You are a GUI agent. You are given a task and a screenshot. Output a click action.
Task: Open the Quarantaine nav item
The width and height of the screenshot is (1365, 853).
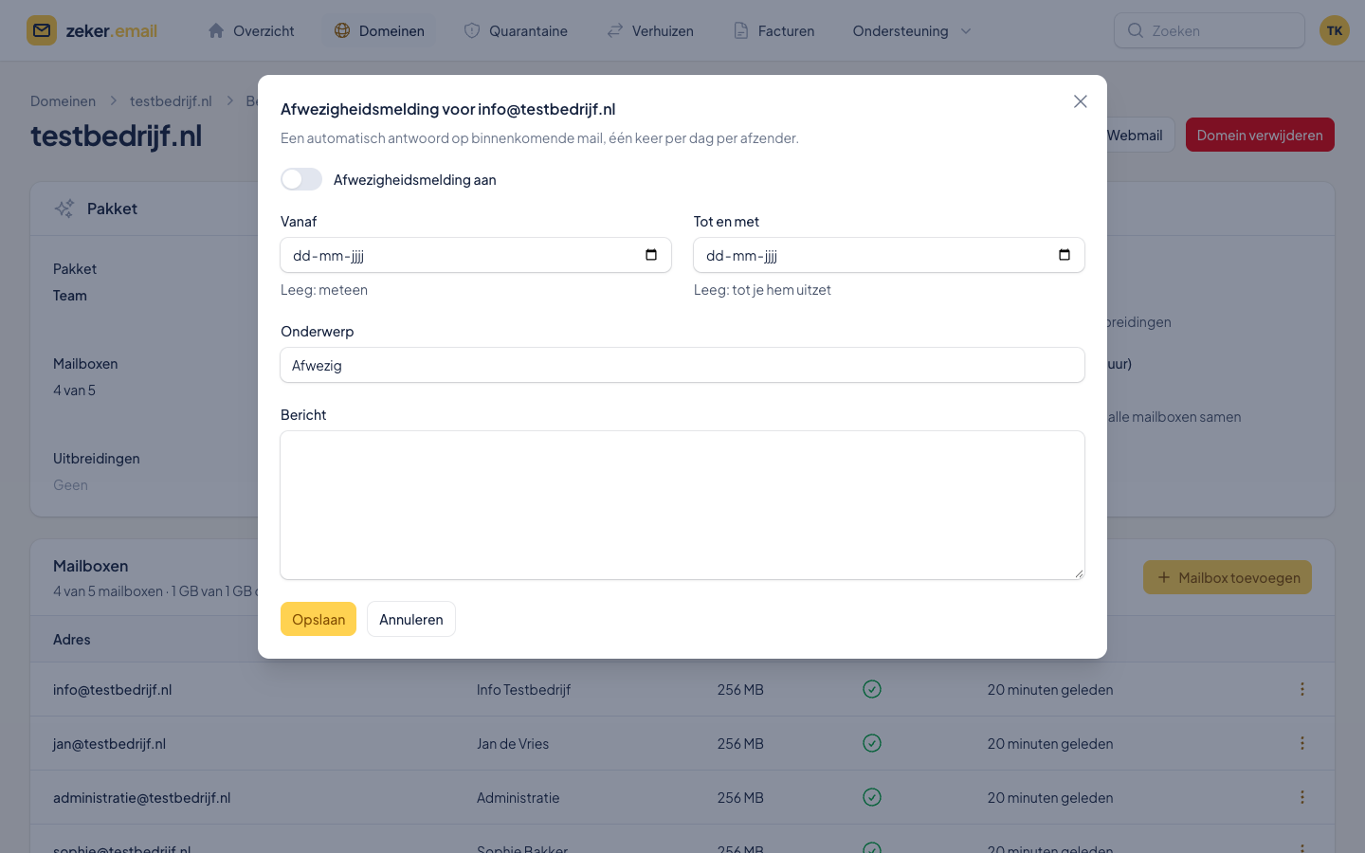[516, 30]
